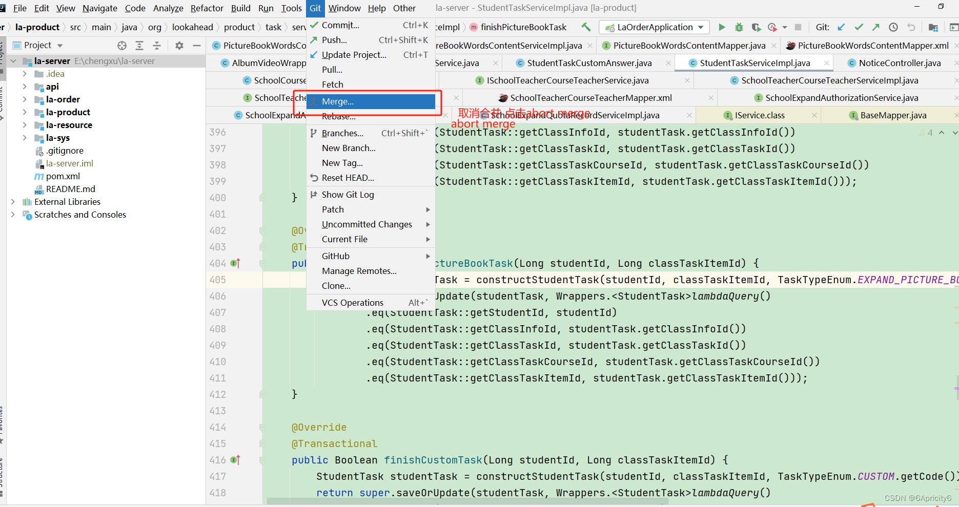Hide the Project panel with the minus icon
This screenshot has height=507, width=959.
pos(196,46)
